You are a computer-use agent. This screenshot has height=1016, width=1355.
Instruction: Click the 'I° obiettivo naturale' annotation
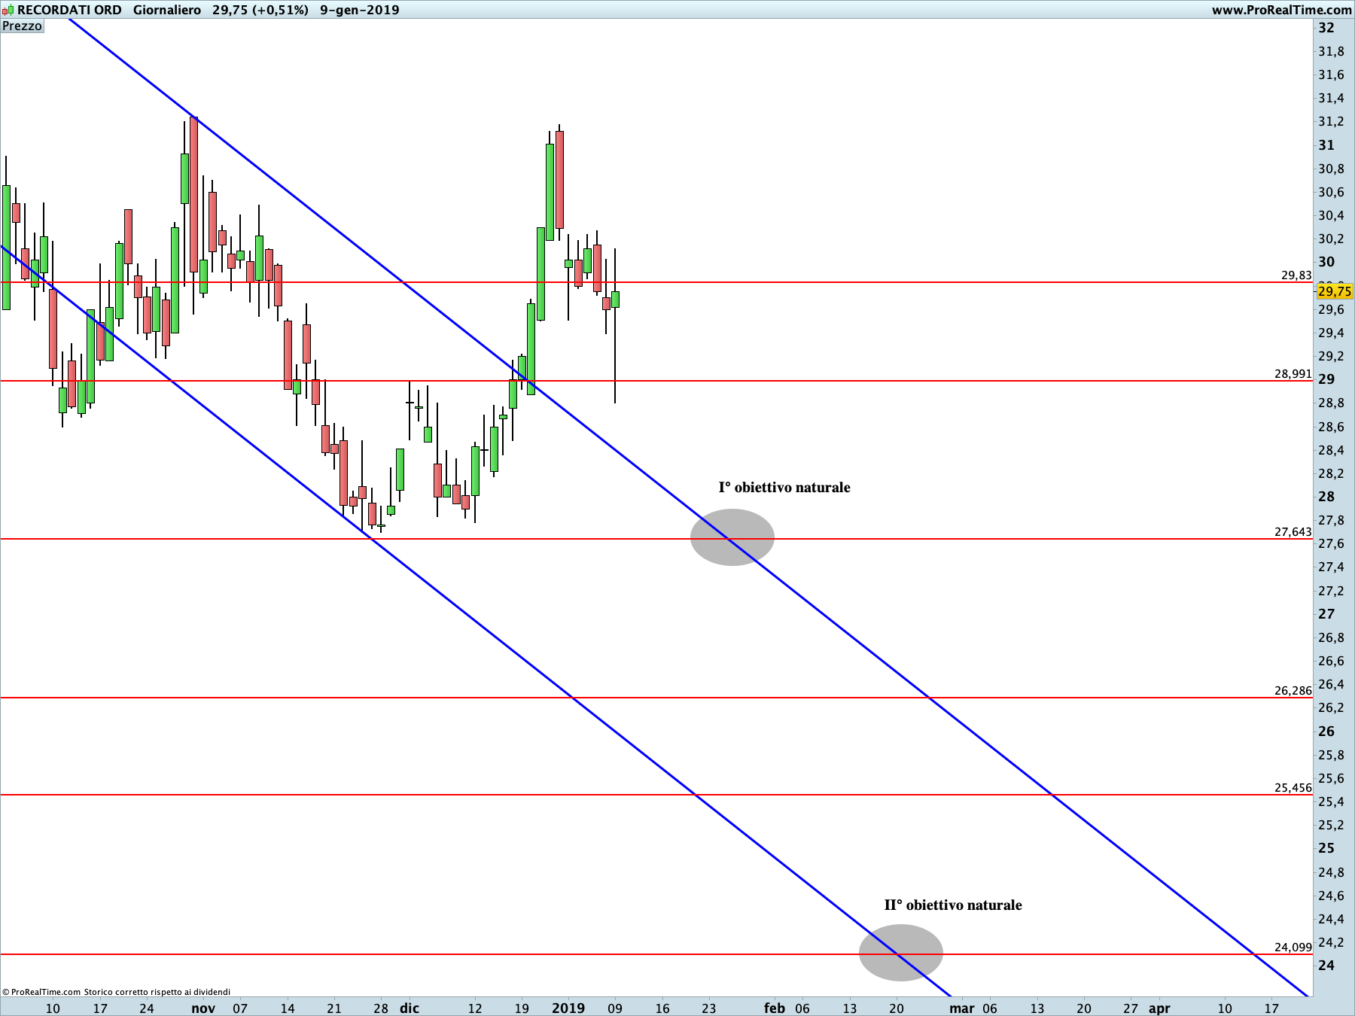coord(784,487)
